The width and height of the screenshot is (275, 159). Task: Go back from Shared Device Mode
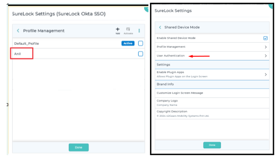[160, 27]
